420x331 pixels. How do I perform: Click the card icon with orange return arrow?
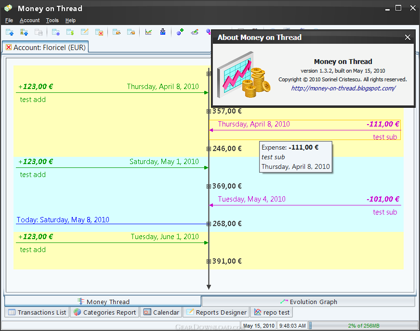pyautogui.click(x=131, y=32)
